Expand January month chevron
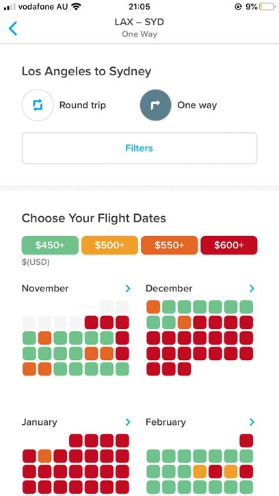The height and width of the screenshot is (496, 279). (128, 421)
